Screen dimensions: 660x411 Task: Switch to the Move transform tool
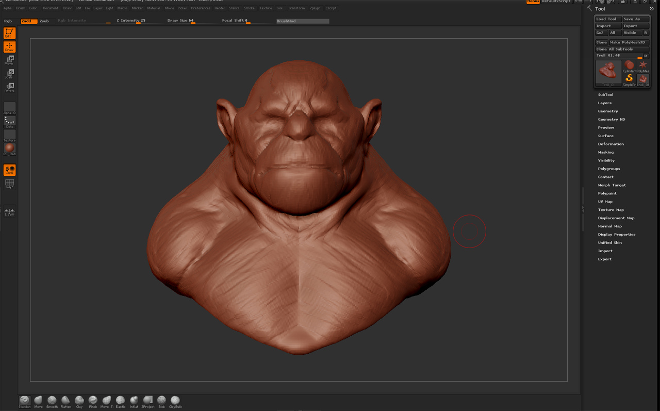tap(9, 60)
